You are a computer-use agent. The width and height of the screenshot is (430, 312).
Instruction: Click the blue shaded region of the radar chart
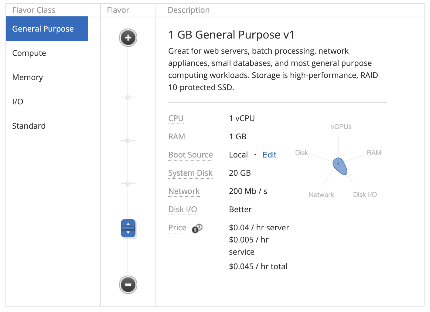click(340, 166)
